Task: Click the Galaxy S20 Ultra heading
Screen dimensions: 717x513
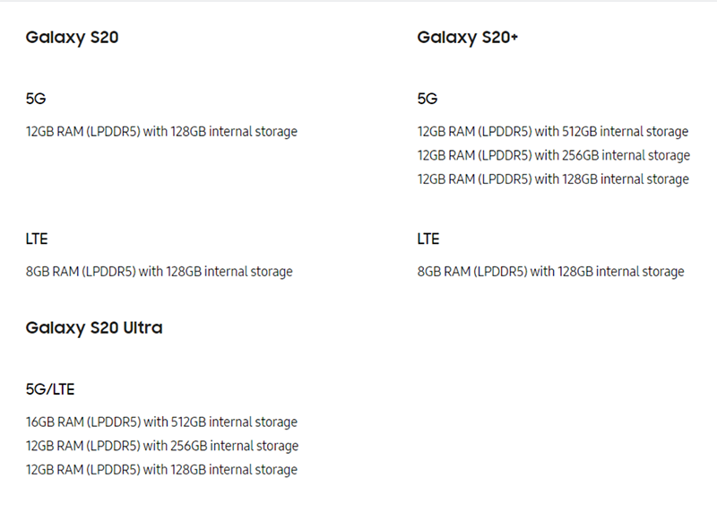Action: coord(94,328)
